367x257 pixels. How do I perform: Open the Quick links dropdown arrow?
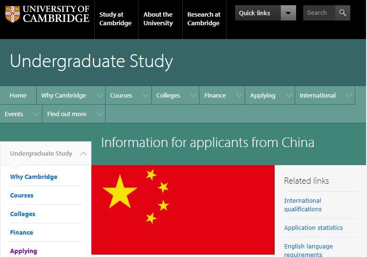pos(288,13)
